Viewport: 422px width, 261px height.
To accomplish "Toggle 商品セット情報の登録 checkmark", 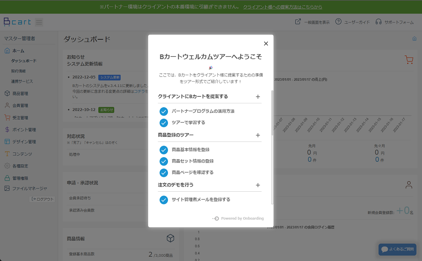I will [164, 161].
